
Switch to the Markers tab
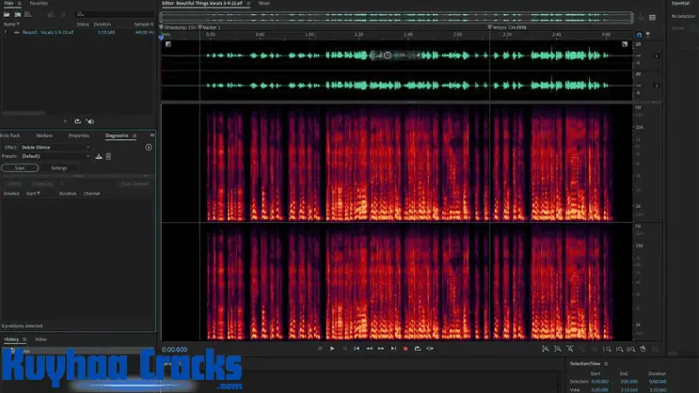point(44,135)
